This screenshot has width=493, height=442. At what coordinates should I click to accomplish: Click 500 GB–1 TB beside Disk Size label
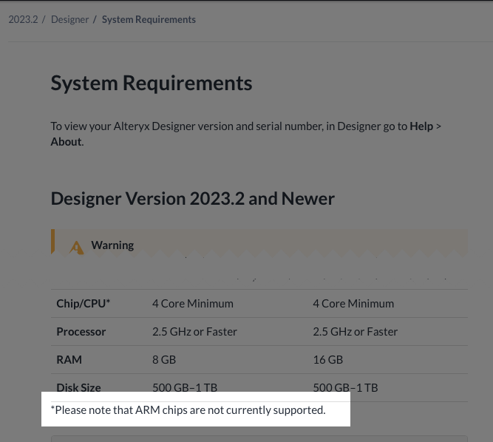[x=185, y=387]
